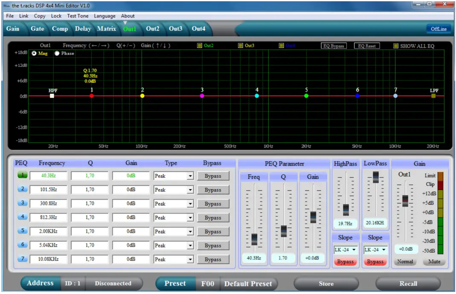The image size is (456, 294).
Task: Check the SHOW ALL EQ checkbox
Action: pyautogui.click(x=396, y=46)
